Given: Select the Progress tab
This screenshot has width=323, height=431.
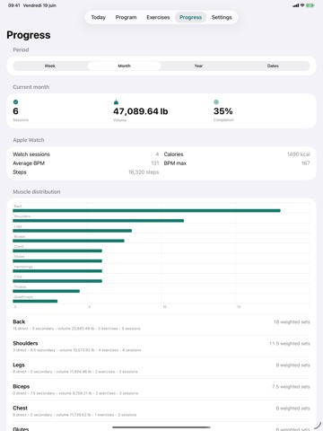Looking at the screenshot, I should pyautogui.click(x=190, y=17).
